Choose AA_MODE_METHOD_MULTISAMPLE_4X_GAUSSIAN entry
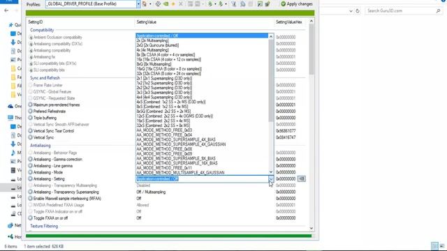Screen dimensions: 447x251 [202, 172]
